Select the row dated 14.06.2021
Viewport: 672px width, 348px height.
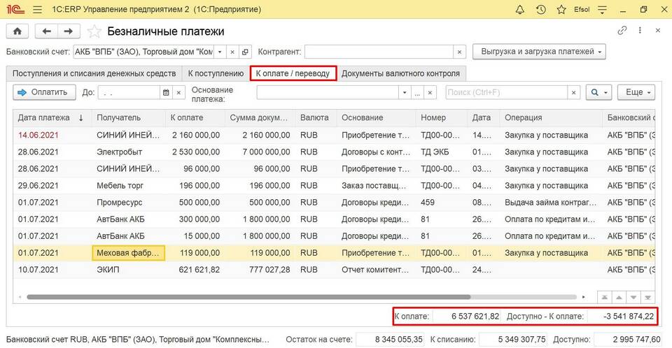(334, 136)
